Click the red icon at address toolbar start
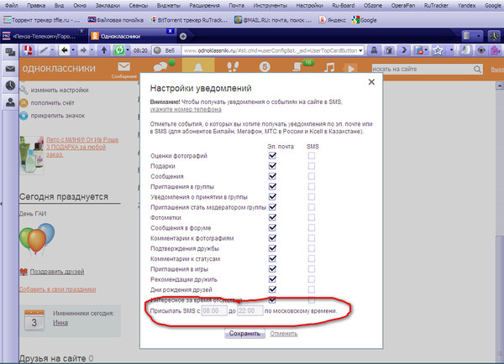Viewport: 504px width, 364px height. [28, 50]
